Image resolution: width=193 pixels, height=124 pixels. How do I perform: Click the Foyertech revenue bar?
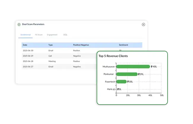click(x=122, y=81)
